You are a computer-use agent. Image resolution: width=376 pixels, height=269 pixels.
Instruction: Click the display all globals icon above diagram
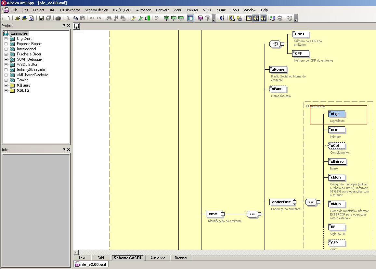tap(76, 27)
